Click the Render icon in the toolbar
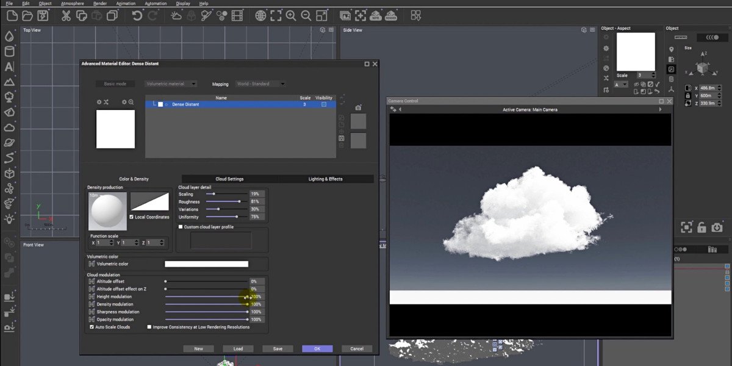Screen dimensions: 732x366 coord(391,15)
